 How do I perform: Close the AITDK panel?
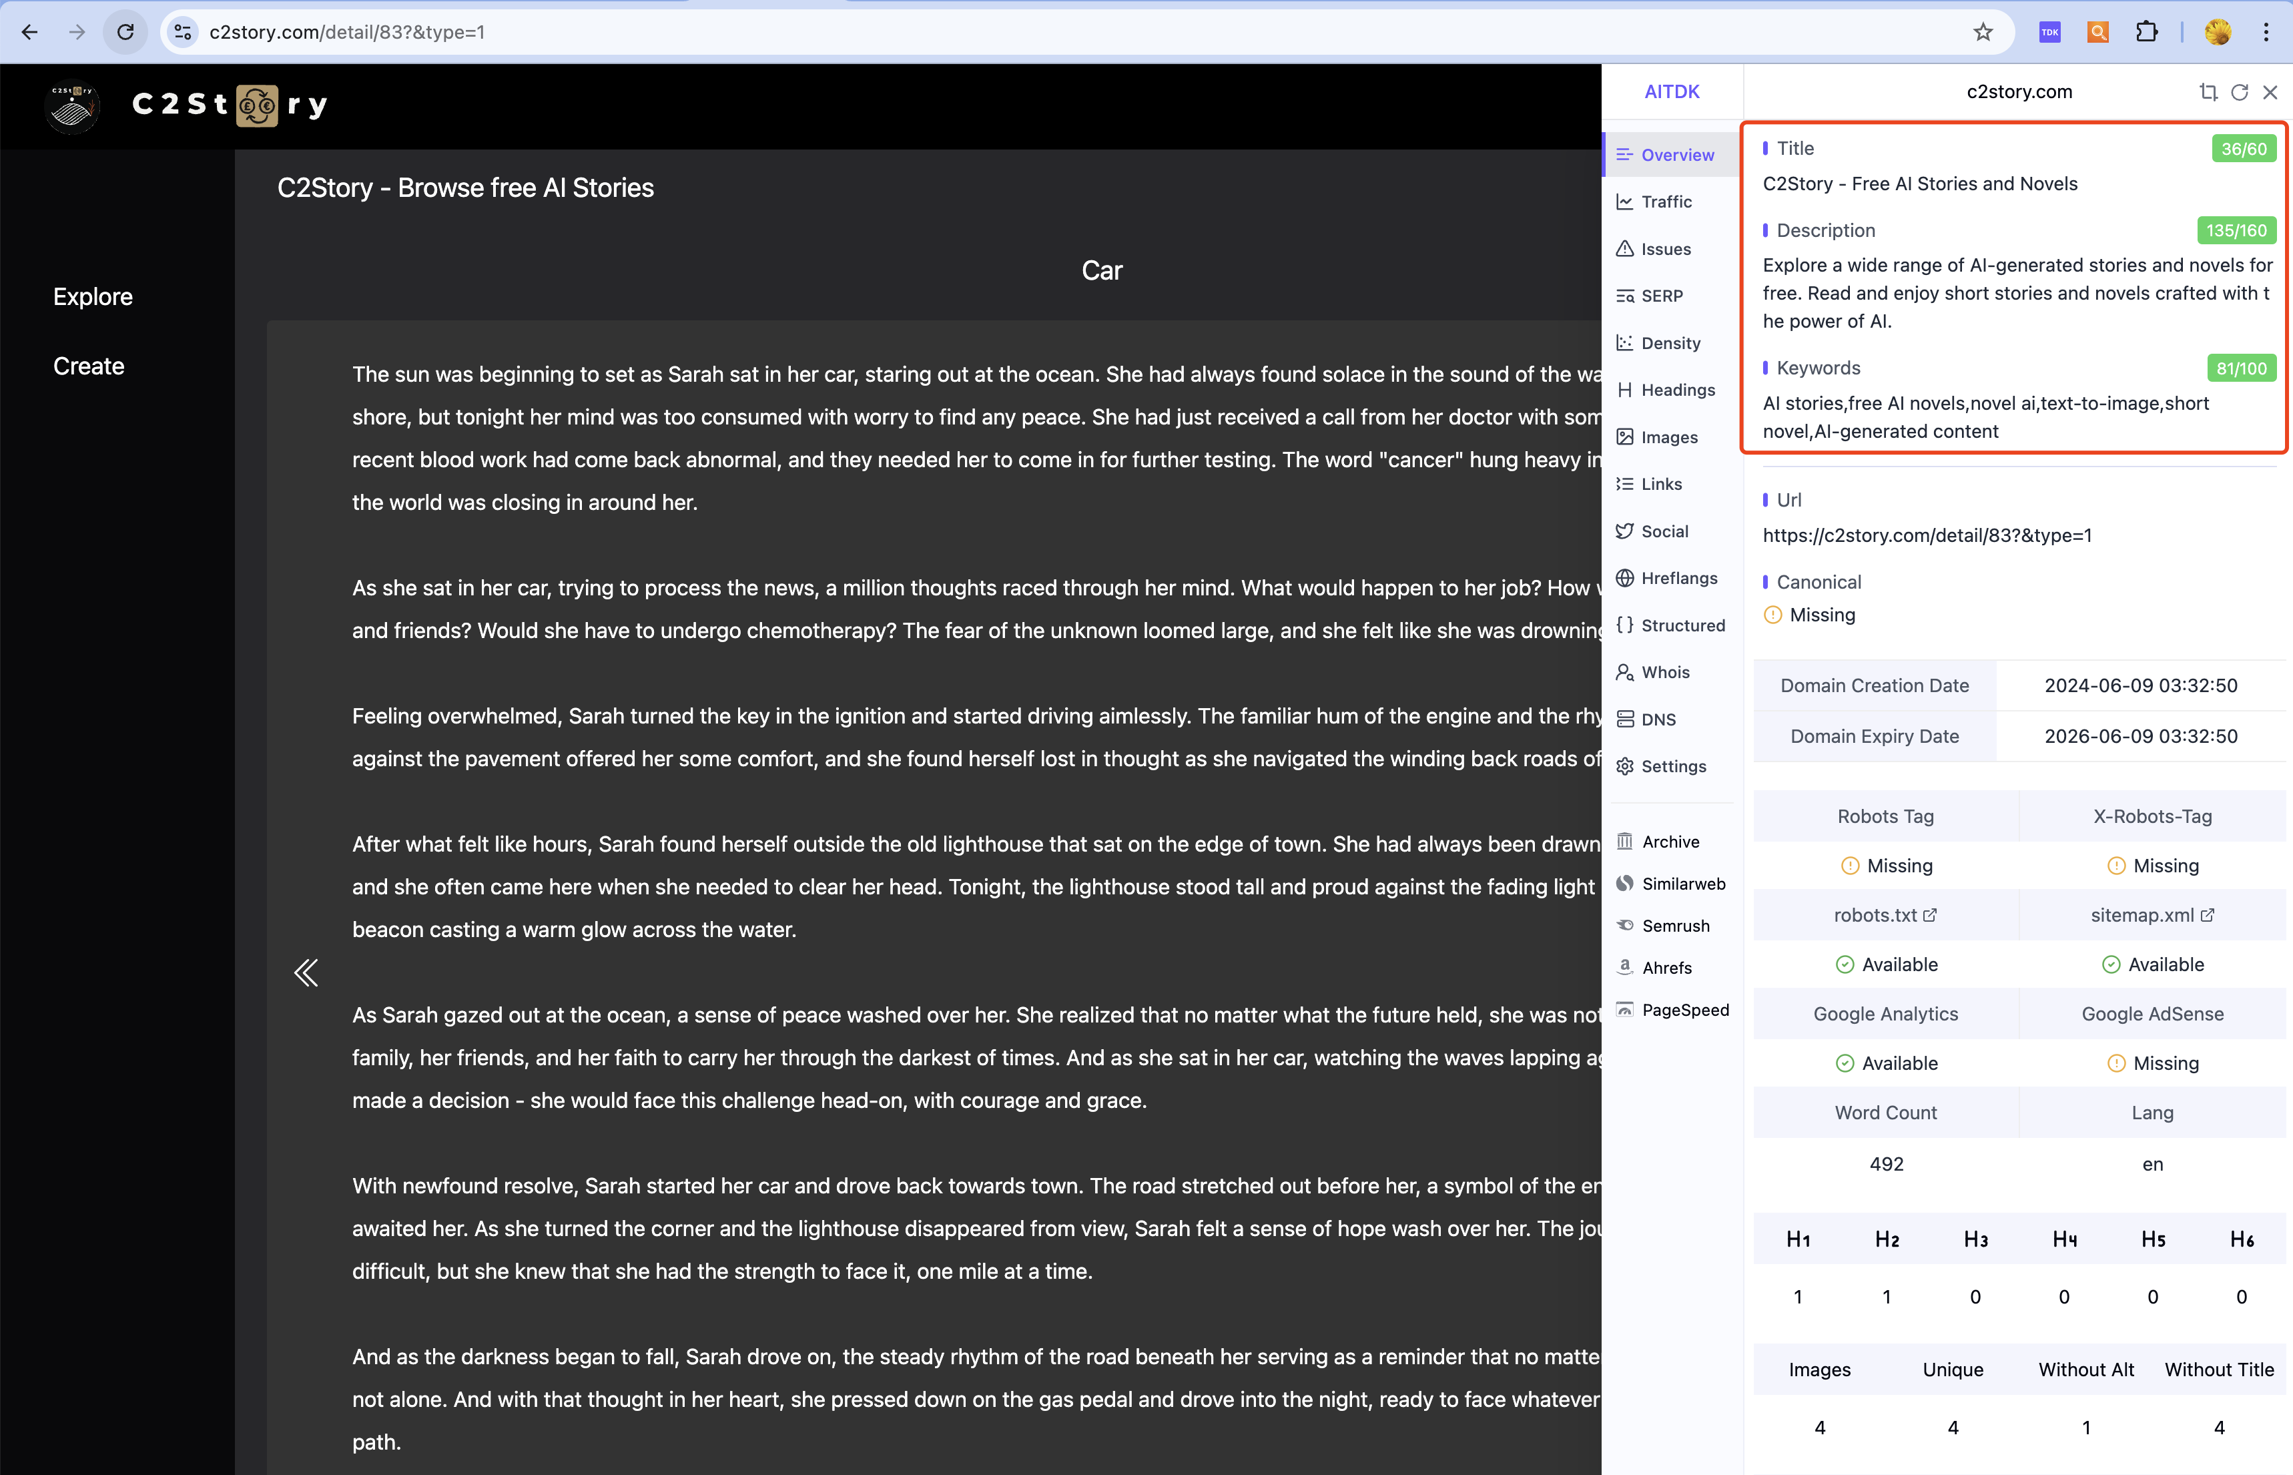(x=2270, y=92)
